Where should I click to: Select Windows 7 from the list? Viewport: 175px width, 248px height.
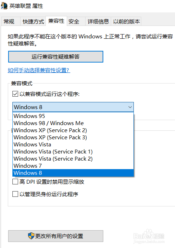coord(73,166)
